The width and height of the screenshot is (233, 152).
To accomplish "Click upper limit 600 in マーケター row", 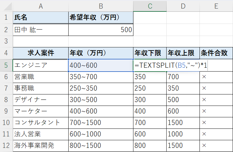I will pos(183,111).
